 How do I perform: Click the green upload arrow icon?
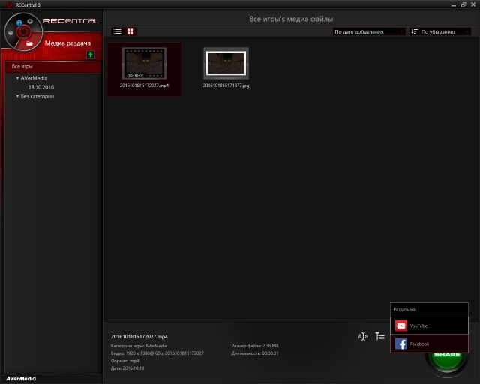(x=91, y=55)
